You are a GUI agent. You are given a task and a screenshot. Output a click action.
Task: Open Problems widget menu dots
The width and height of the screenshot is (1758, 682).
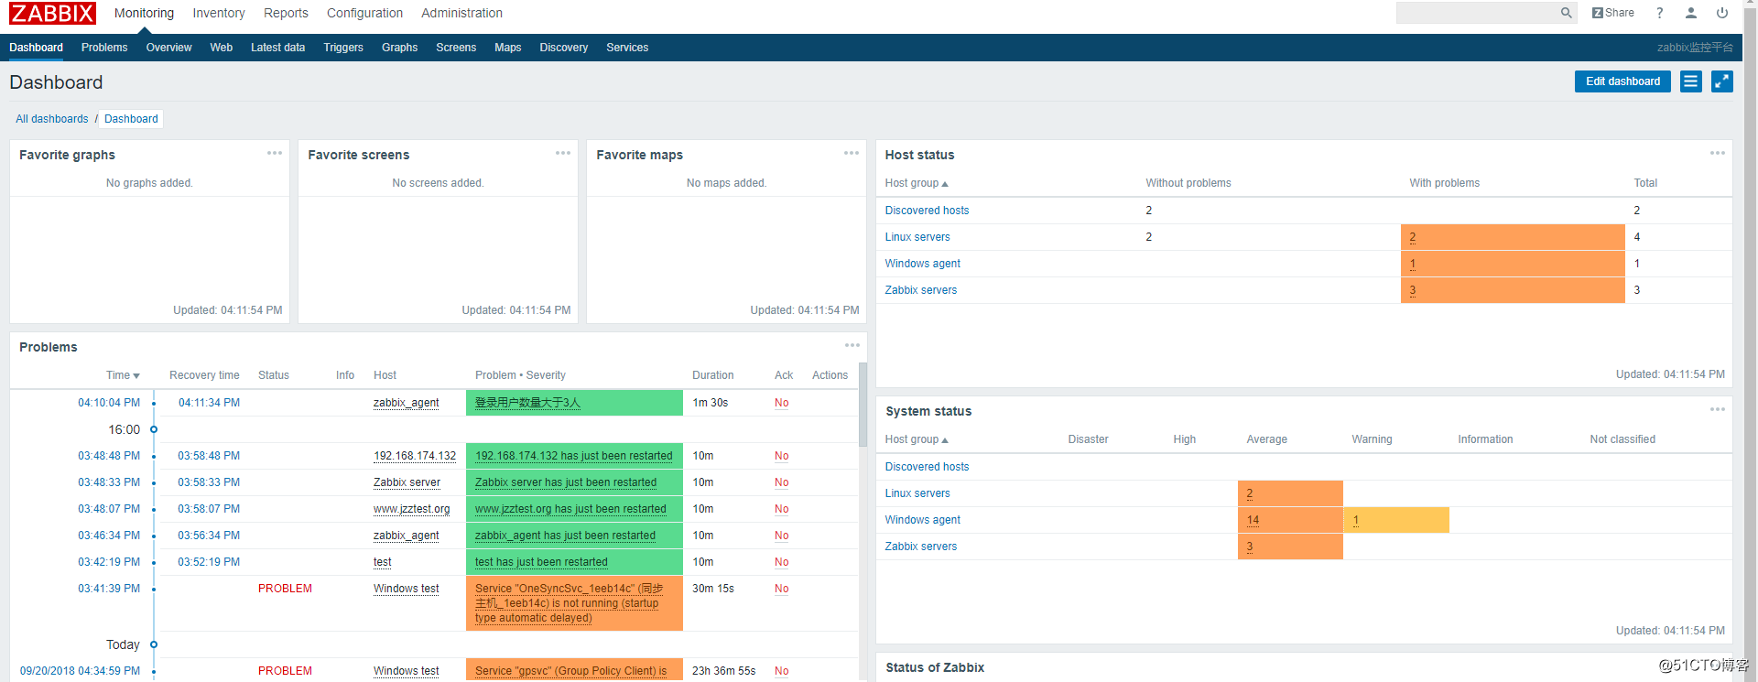852,345
